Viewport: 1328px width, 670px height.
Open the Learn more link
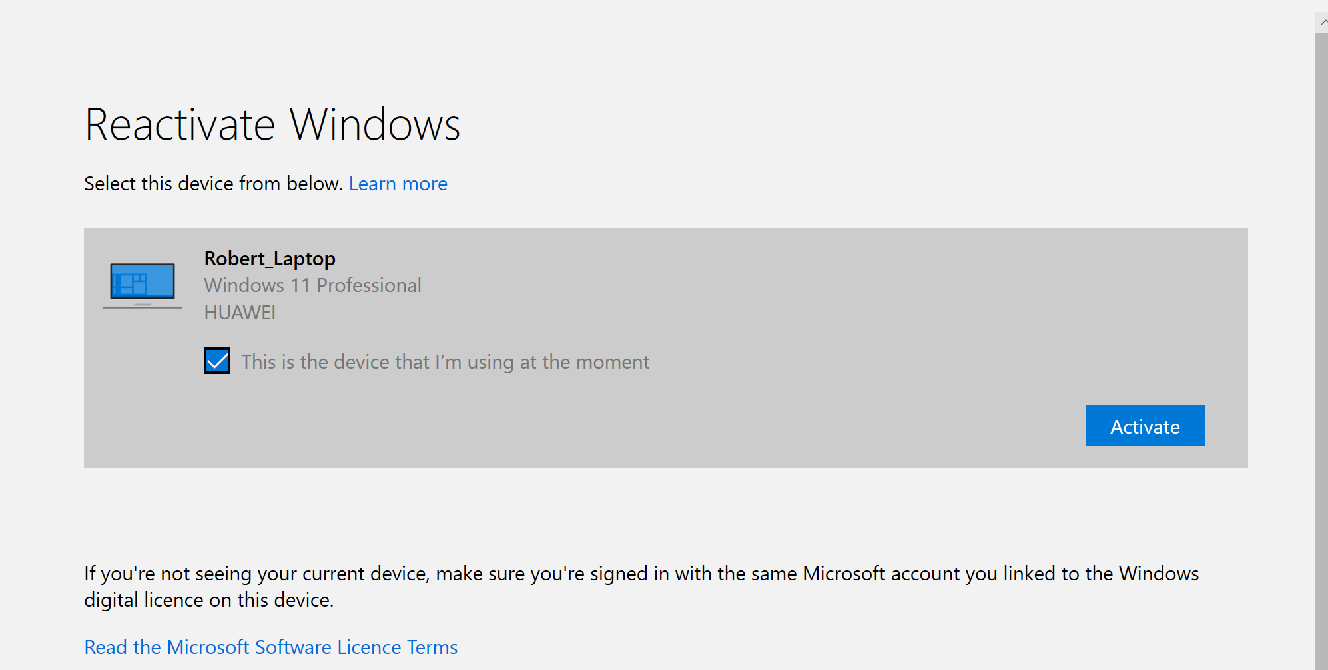tap(398, 184)
